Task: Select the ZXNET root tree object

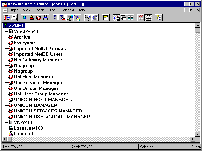Action: pos(14,26)
